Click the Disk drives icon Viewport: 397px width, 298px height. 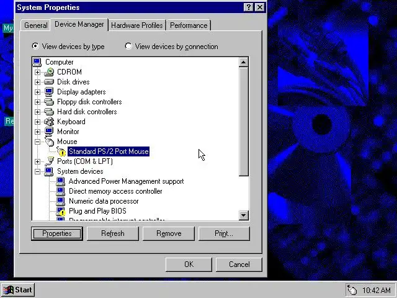(x=49, y=82)
